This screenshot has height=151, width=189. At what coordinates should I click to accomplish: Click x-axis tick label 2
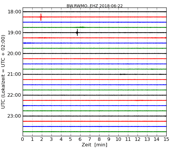pyautogui.click(x=42, y=139)
